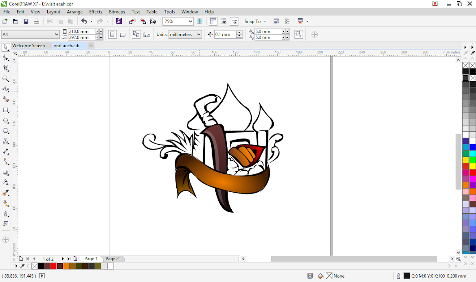Open the zoom level 75% dropdown

[x=190, y=22]
